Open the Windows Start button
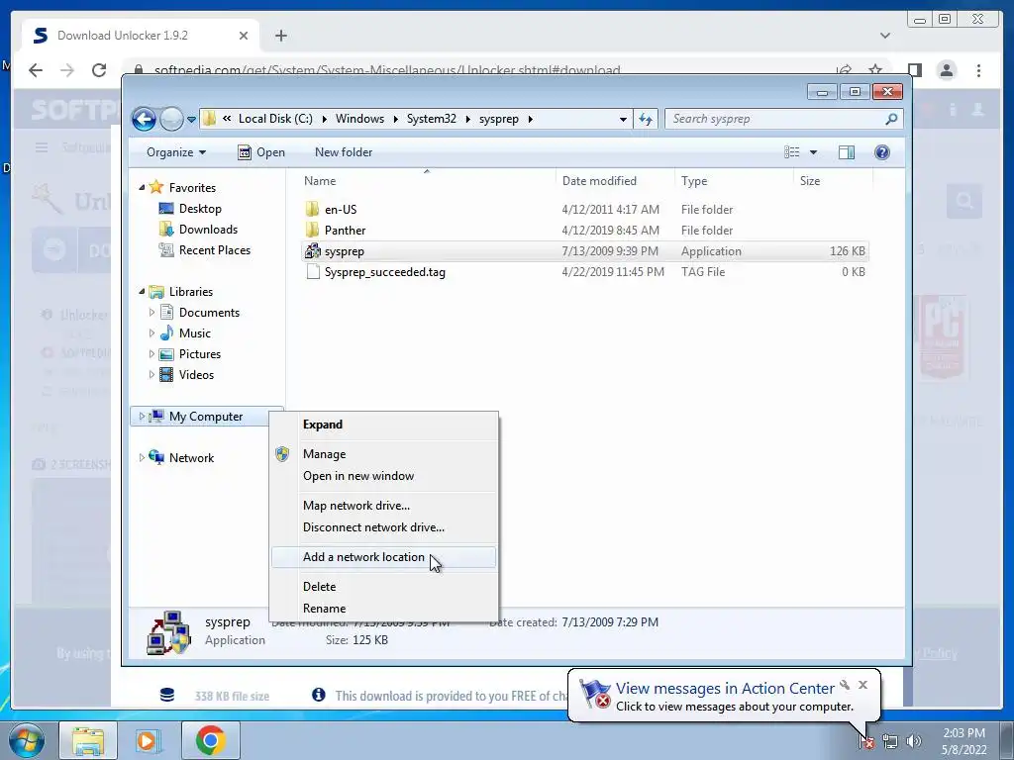 pos(27,740)
